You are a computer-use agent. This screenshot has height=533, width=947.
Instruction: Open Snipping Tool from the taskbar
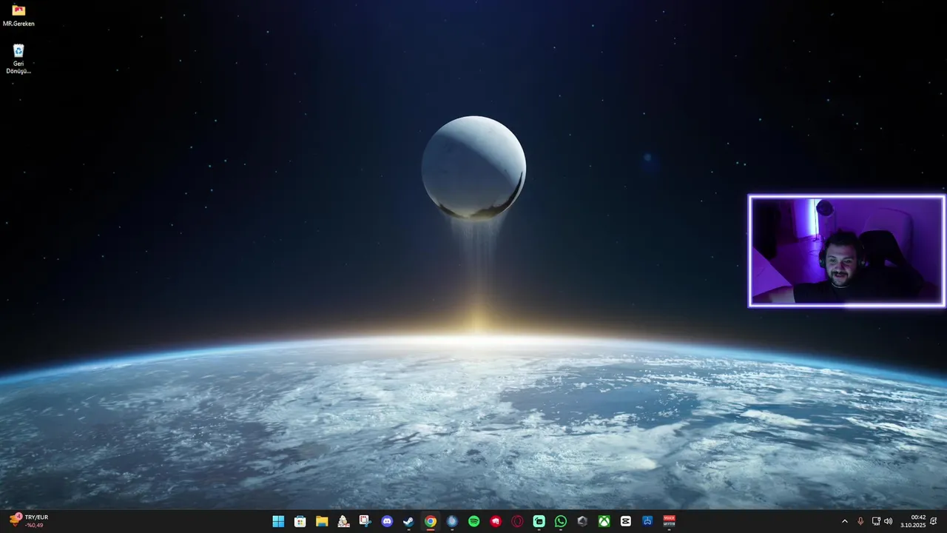[x=365, y=521]
